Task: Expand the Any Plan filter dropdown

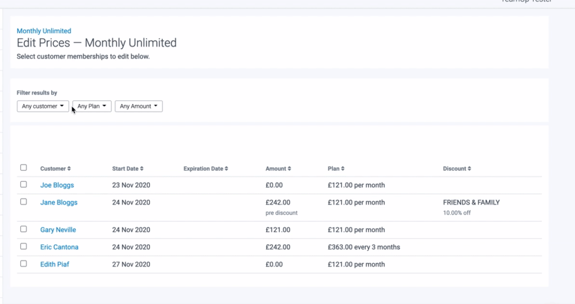Action: (92, 106)
